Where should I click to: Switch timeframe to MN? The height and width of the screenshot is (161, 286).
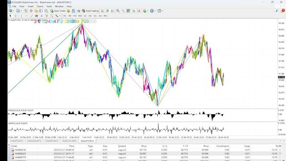click(x=105, y=16)
